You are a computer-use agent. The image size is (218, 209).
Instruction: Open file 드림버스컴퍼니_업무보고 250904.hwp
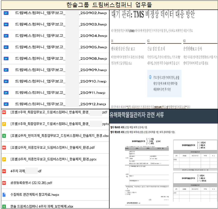click(61, 36)
